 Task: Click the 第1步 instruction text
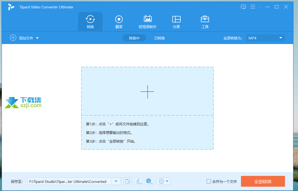tap(117, 124)
